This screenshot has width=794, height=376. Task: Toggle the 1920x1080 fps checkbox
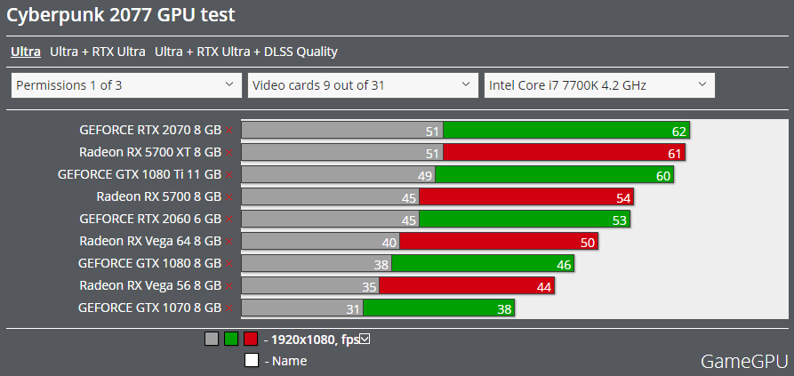365,339
